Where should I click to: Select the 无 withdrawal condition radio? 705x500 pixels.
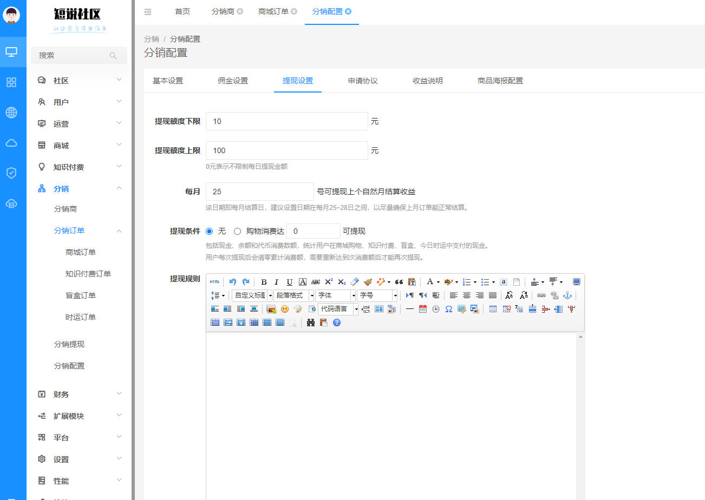click(x=210, y=231)
